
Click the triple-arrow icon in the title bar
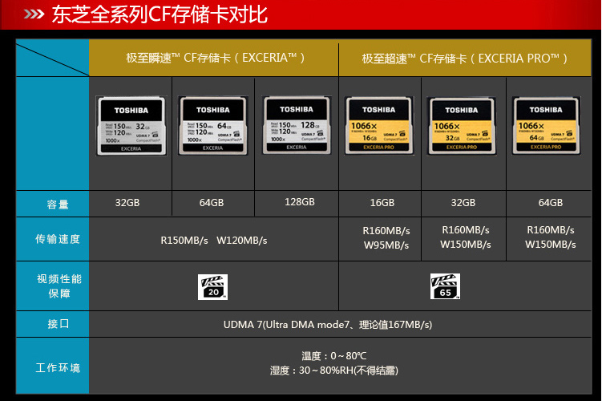[34, 14]
